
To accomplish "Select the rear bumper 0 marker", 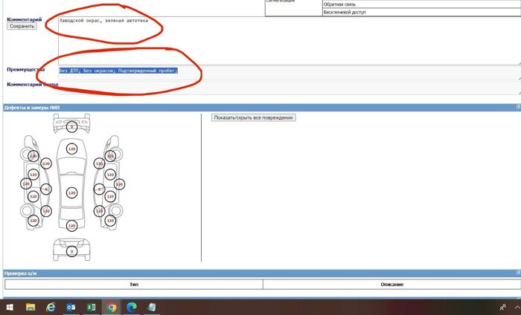I will pyautogui.click(x=71, y=251).
